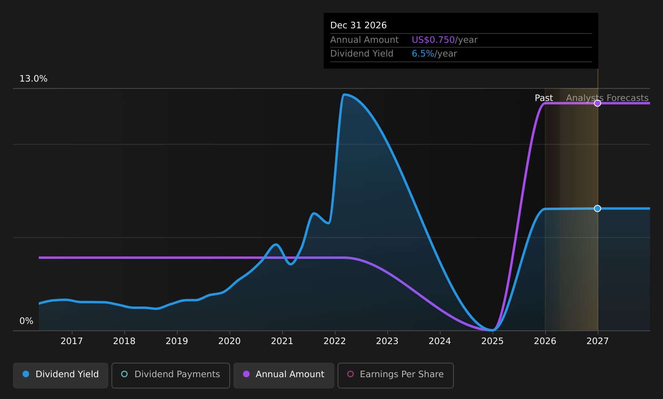Click the teal circle icon beside Dividend Payments

(x=124, y=374)
